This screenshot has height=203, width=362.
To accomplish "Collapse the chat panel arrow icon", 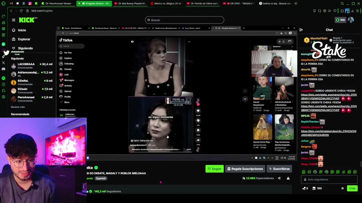I will click(301, 30).
